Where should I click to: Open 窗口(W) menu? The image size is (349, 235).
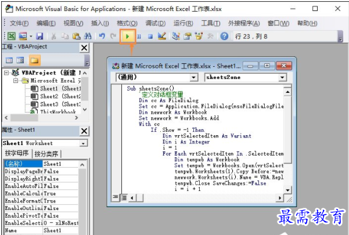278,23
